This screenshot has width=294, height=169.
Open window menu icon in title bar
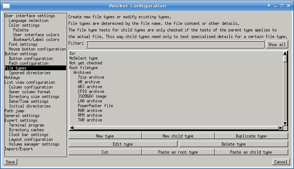pyautogui.click(x=6, y=6)
